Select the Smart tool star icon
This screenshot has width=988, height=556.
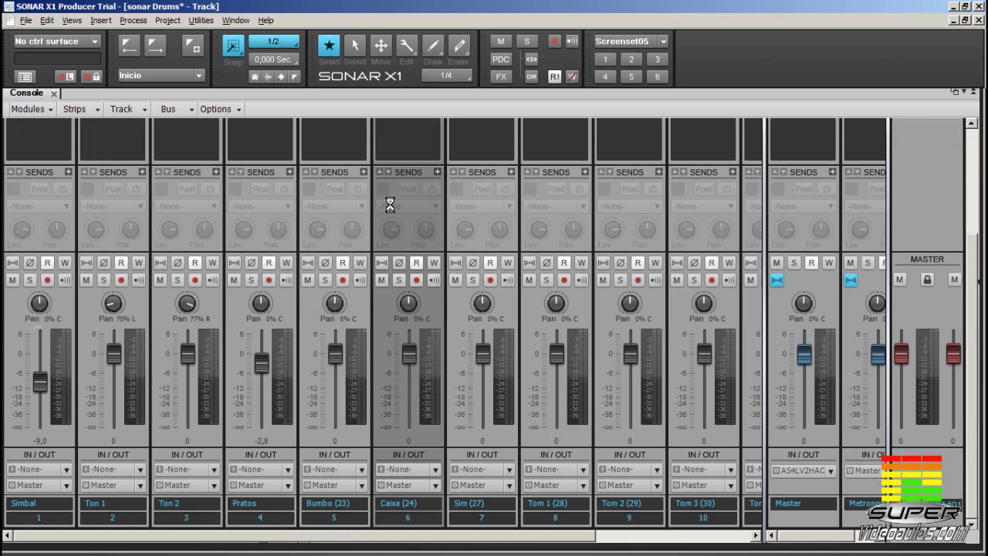click(x=330, y=46)
